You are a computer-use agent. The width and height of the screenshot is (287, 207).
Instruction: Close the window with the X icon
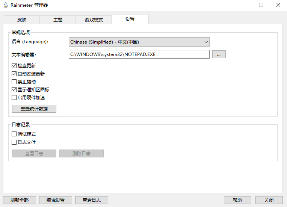(278, 5)
